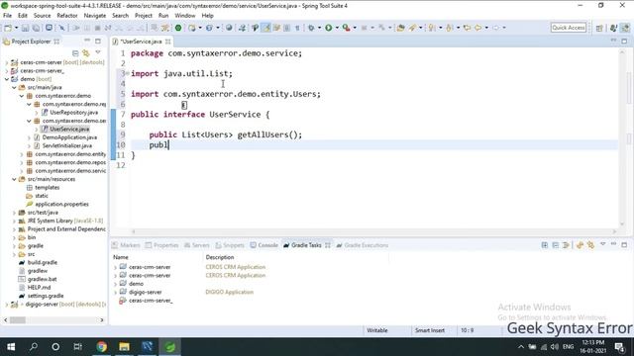Expand the demo row in Gradle Tasks
634x356 pixels.
(115, 284)
